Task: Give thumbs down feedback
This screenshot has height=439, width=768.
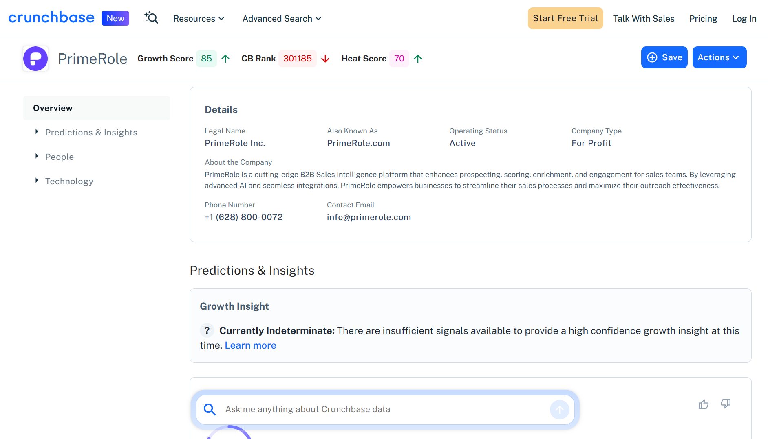Action: (x=726, y=404)
